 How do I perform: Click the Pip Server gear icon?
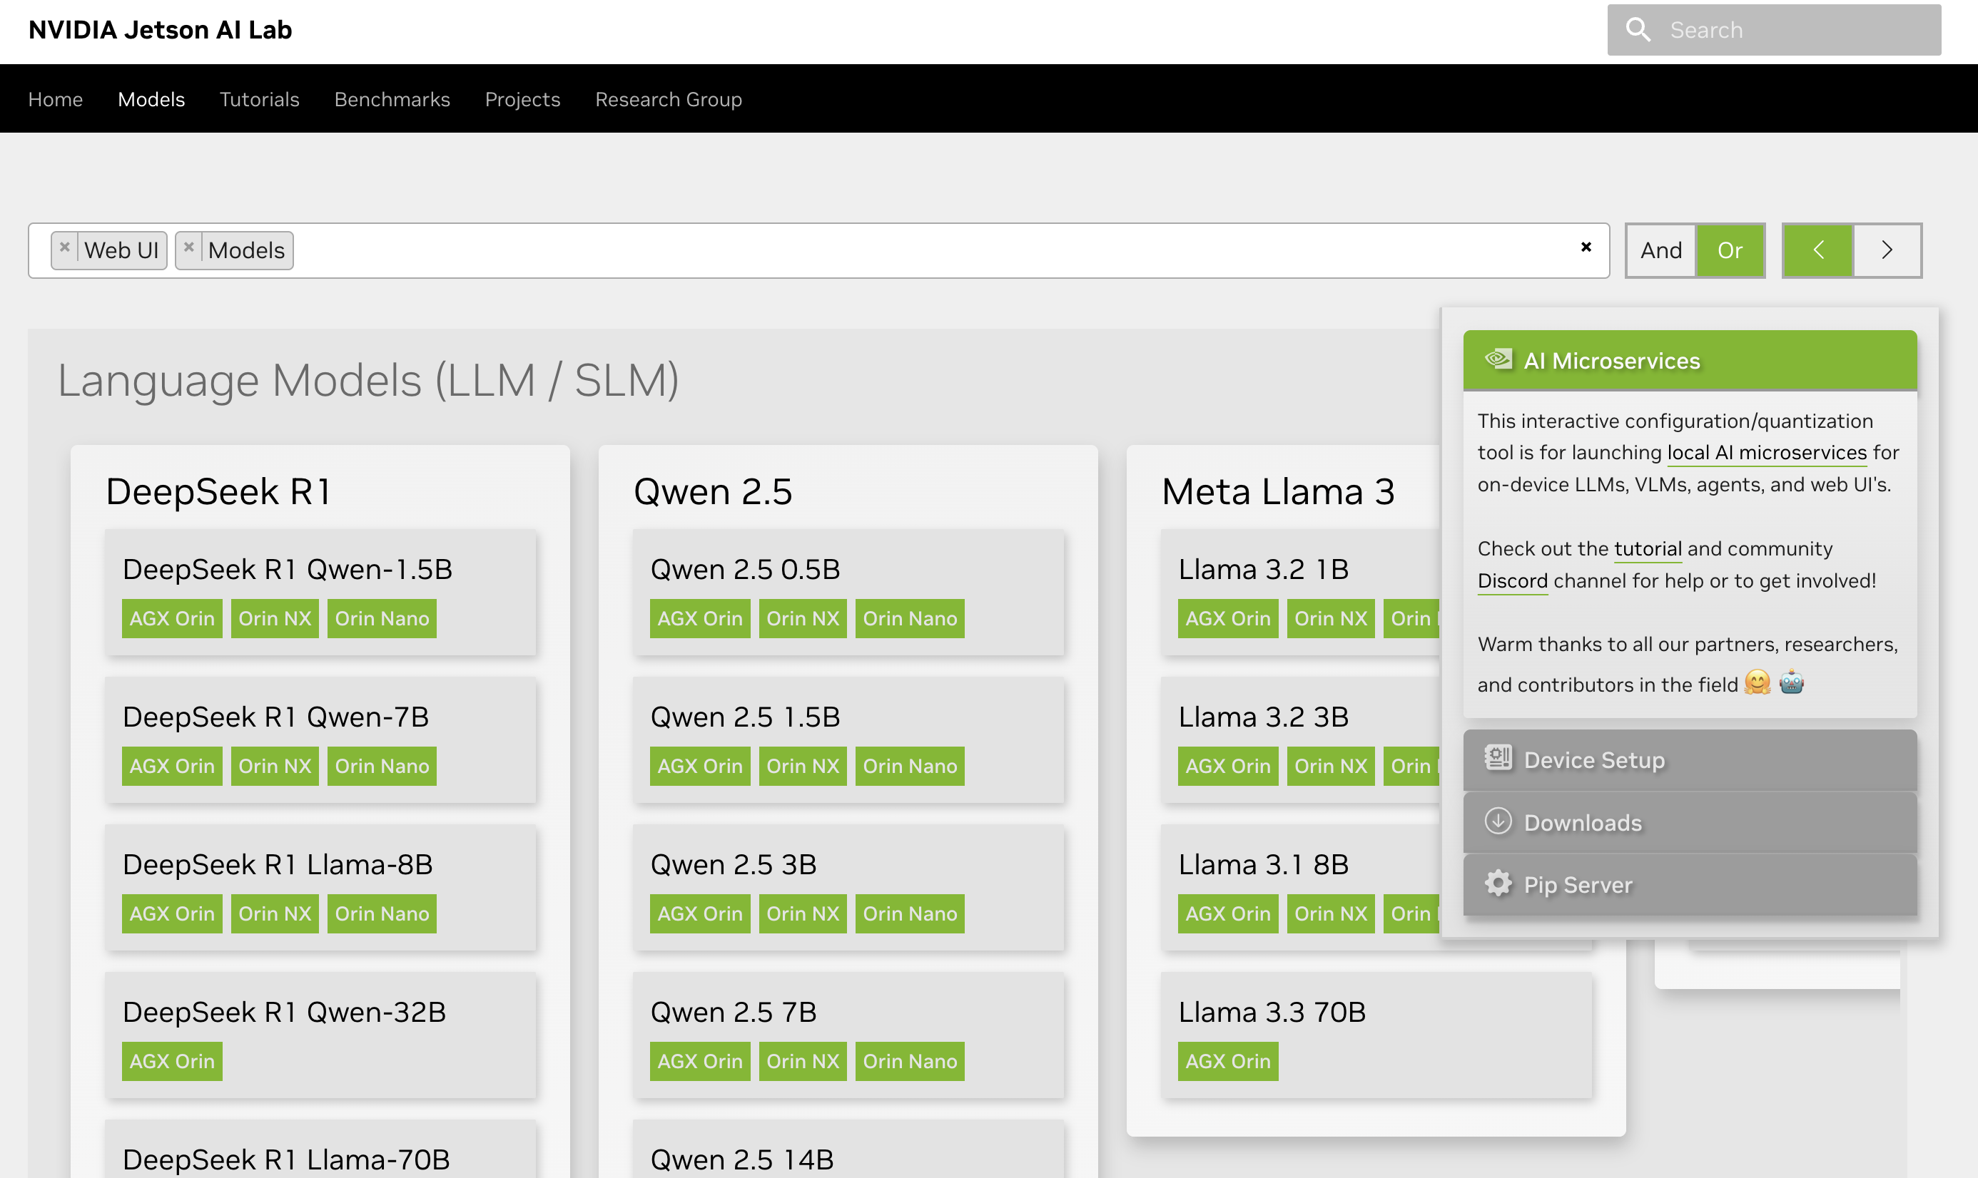click(1498, 883)
